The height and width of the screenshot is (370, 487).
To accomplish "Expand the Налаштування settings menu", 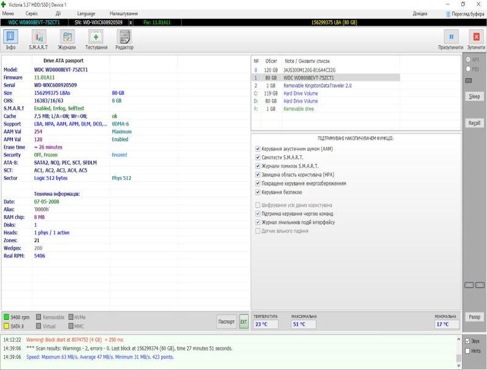I will coord(123,13).
